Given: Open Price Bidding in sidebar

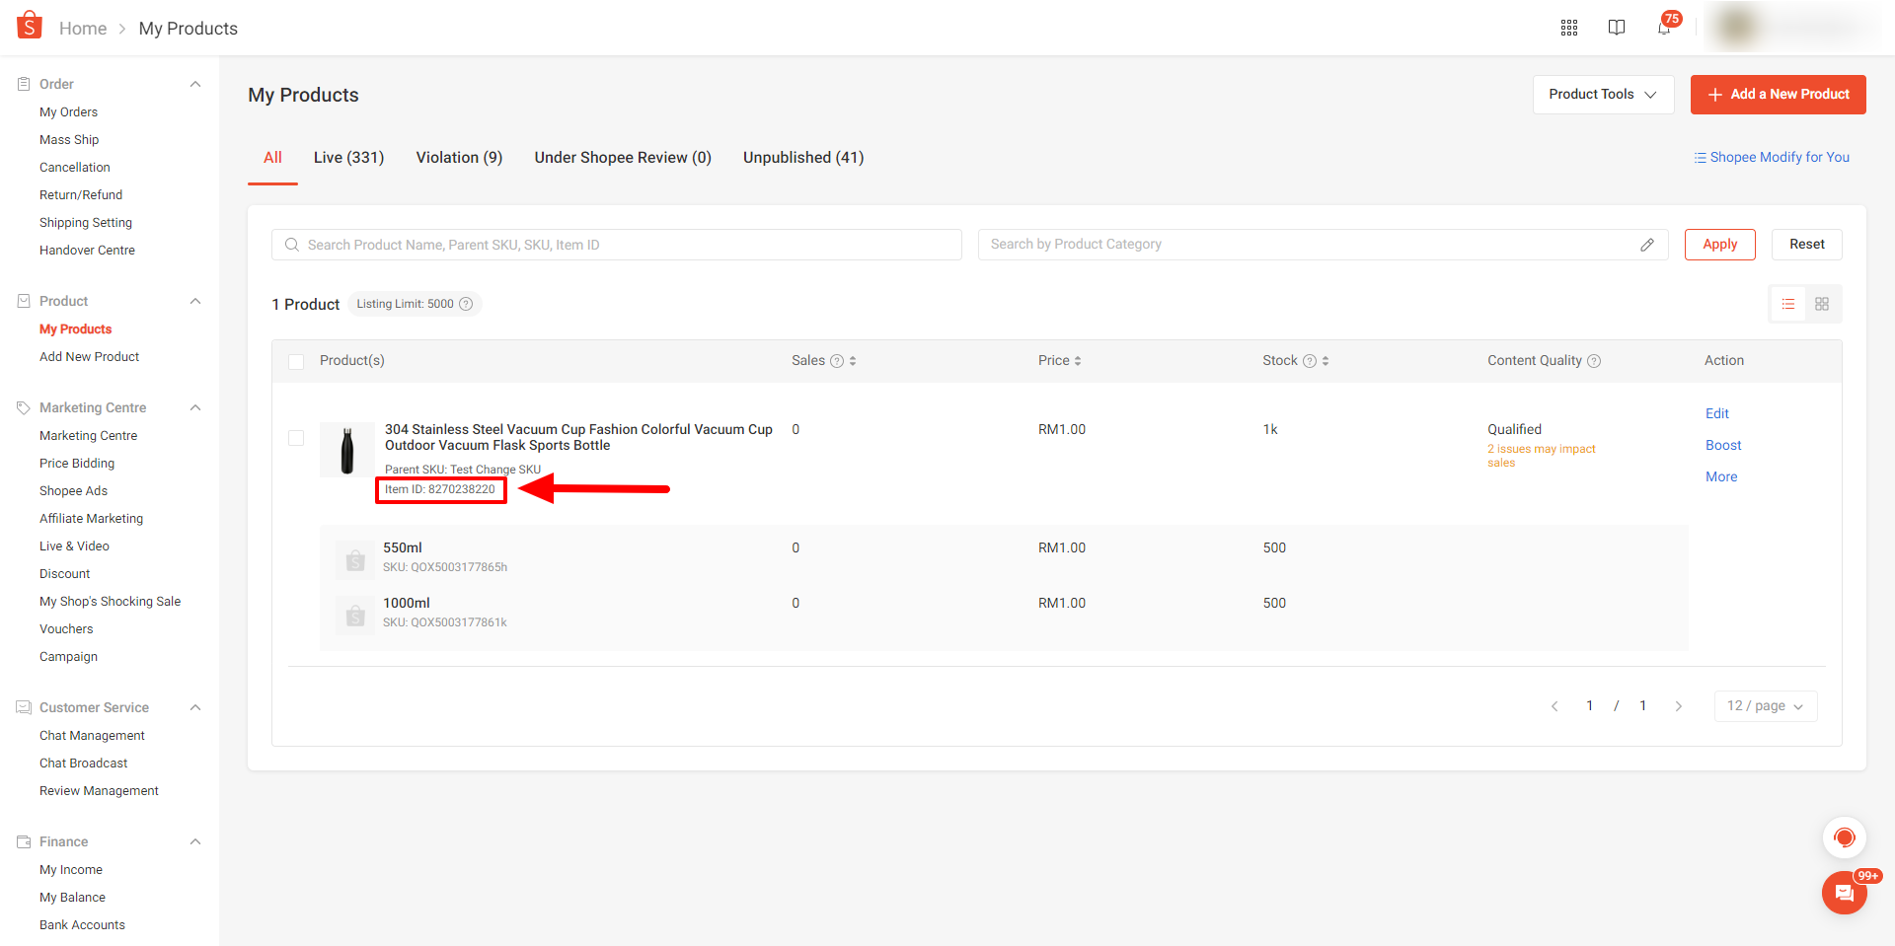Looking at the screenshot, I should pyautogui.click(x=77, y=464).
